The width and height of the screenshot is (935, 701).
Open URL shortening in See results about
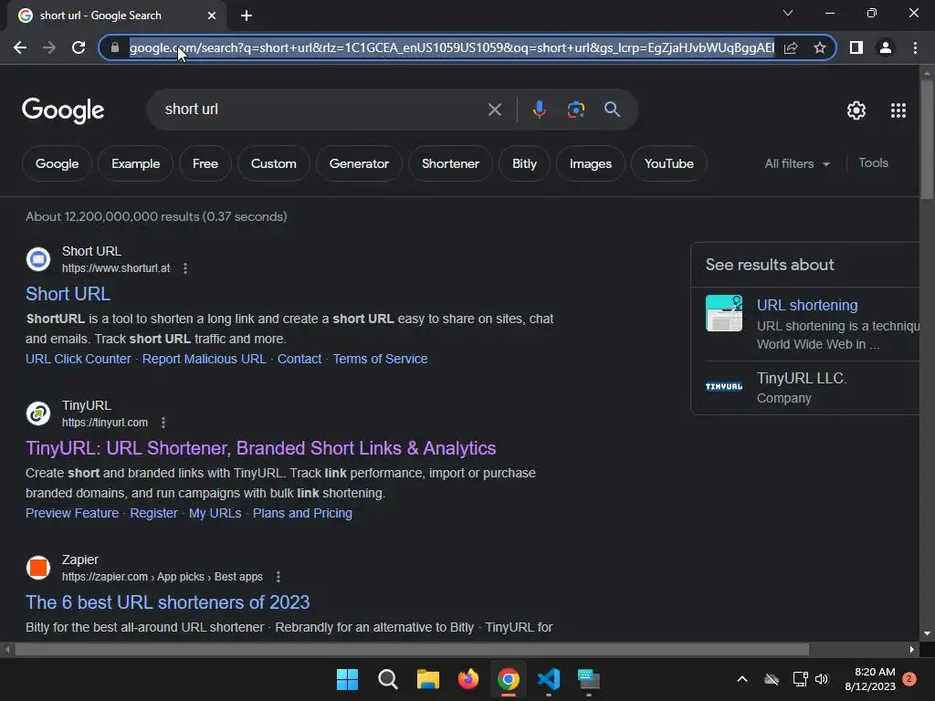807,305
